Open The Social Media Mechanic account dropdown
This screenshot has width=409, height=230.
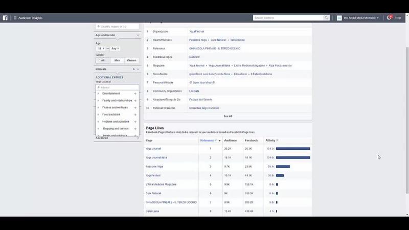point(361,18)
